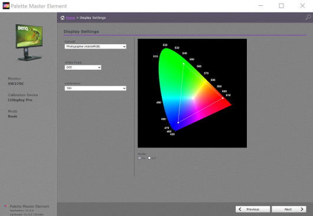Open the Default preset dropdown

(96, 47)
